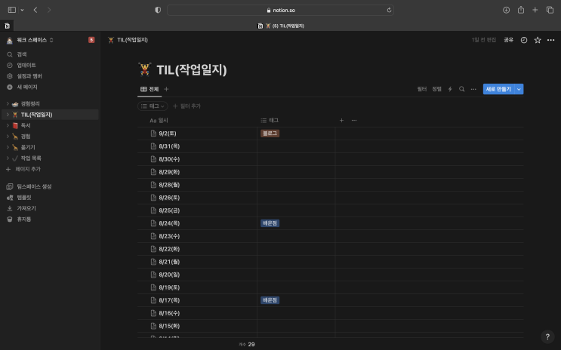Screen dimensions: 561x350
Task: Expand the 경험정리 page toggle
Action: [x=8, y=103]
